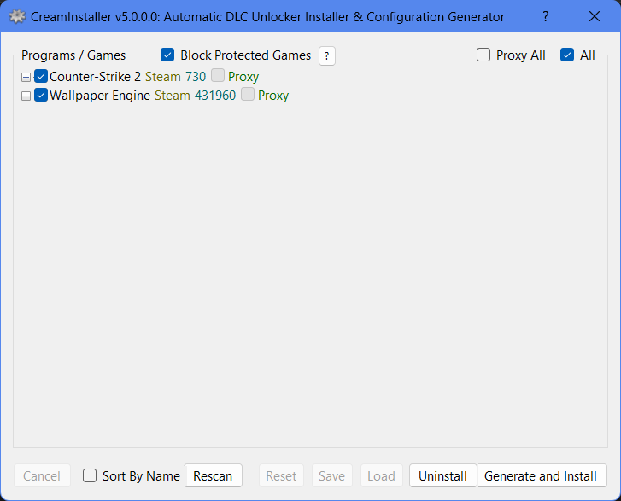Click Generate and Install button
The height and width of the screenshot is (501, 621).
pos(541,475)
